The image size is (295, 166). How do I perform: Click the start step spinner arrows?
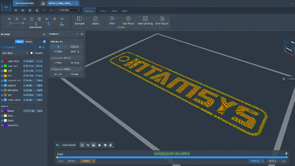coord(94,161)
